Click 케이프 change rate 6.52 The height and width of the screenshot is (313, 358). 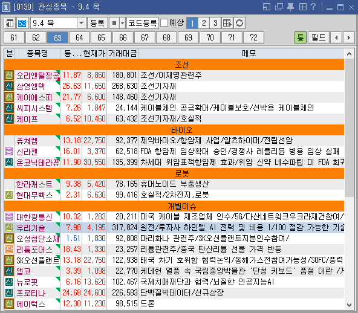[x=73, y=119]
